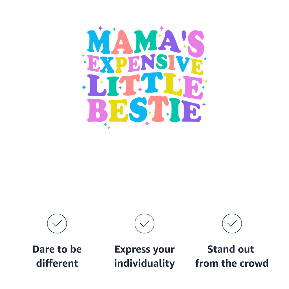The height and width of the screenshot is (289, 289).
Task: Click the pink letter B starting BESTIE
Action: tap(97, 110)
